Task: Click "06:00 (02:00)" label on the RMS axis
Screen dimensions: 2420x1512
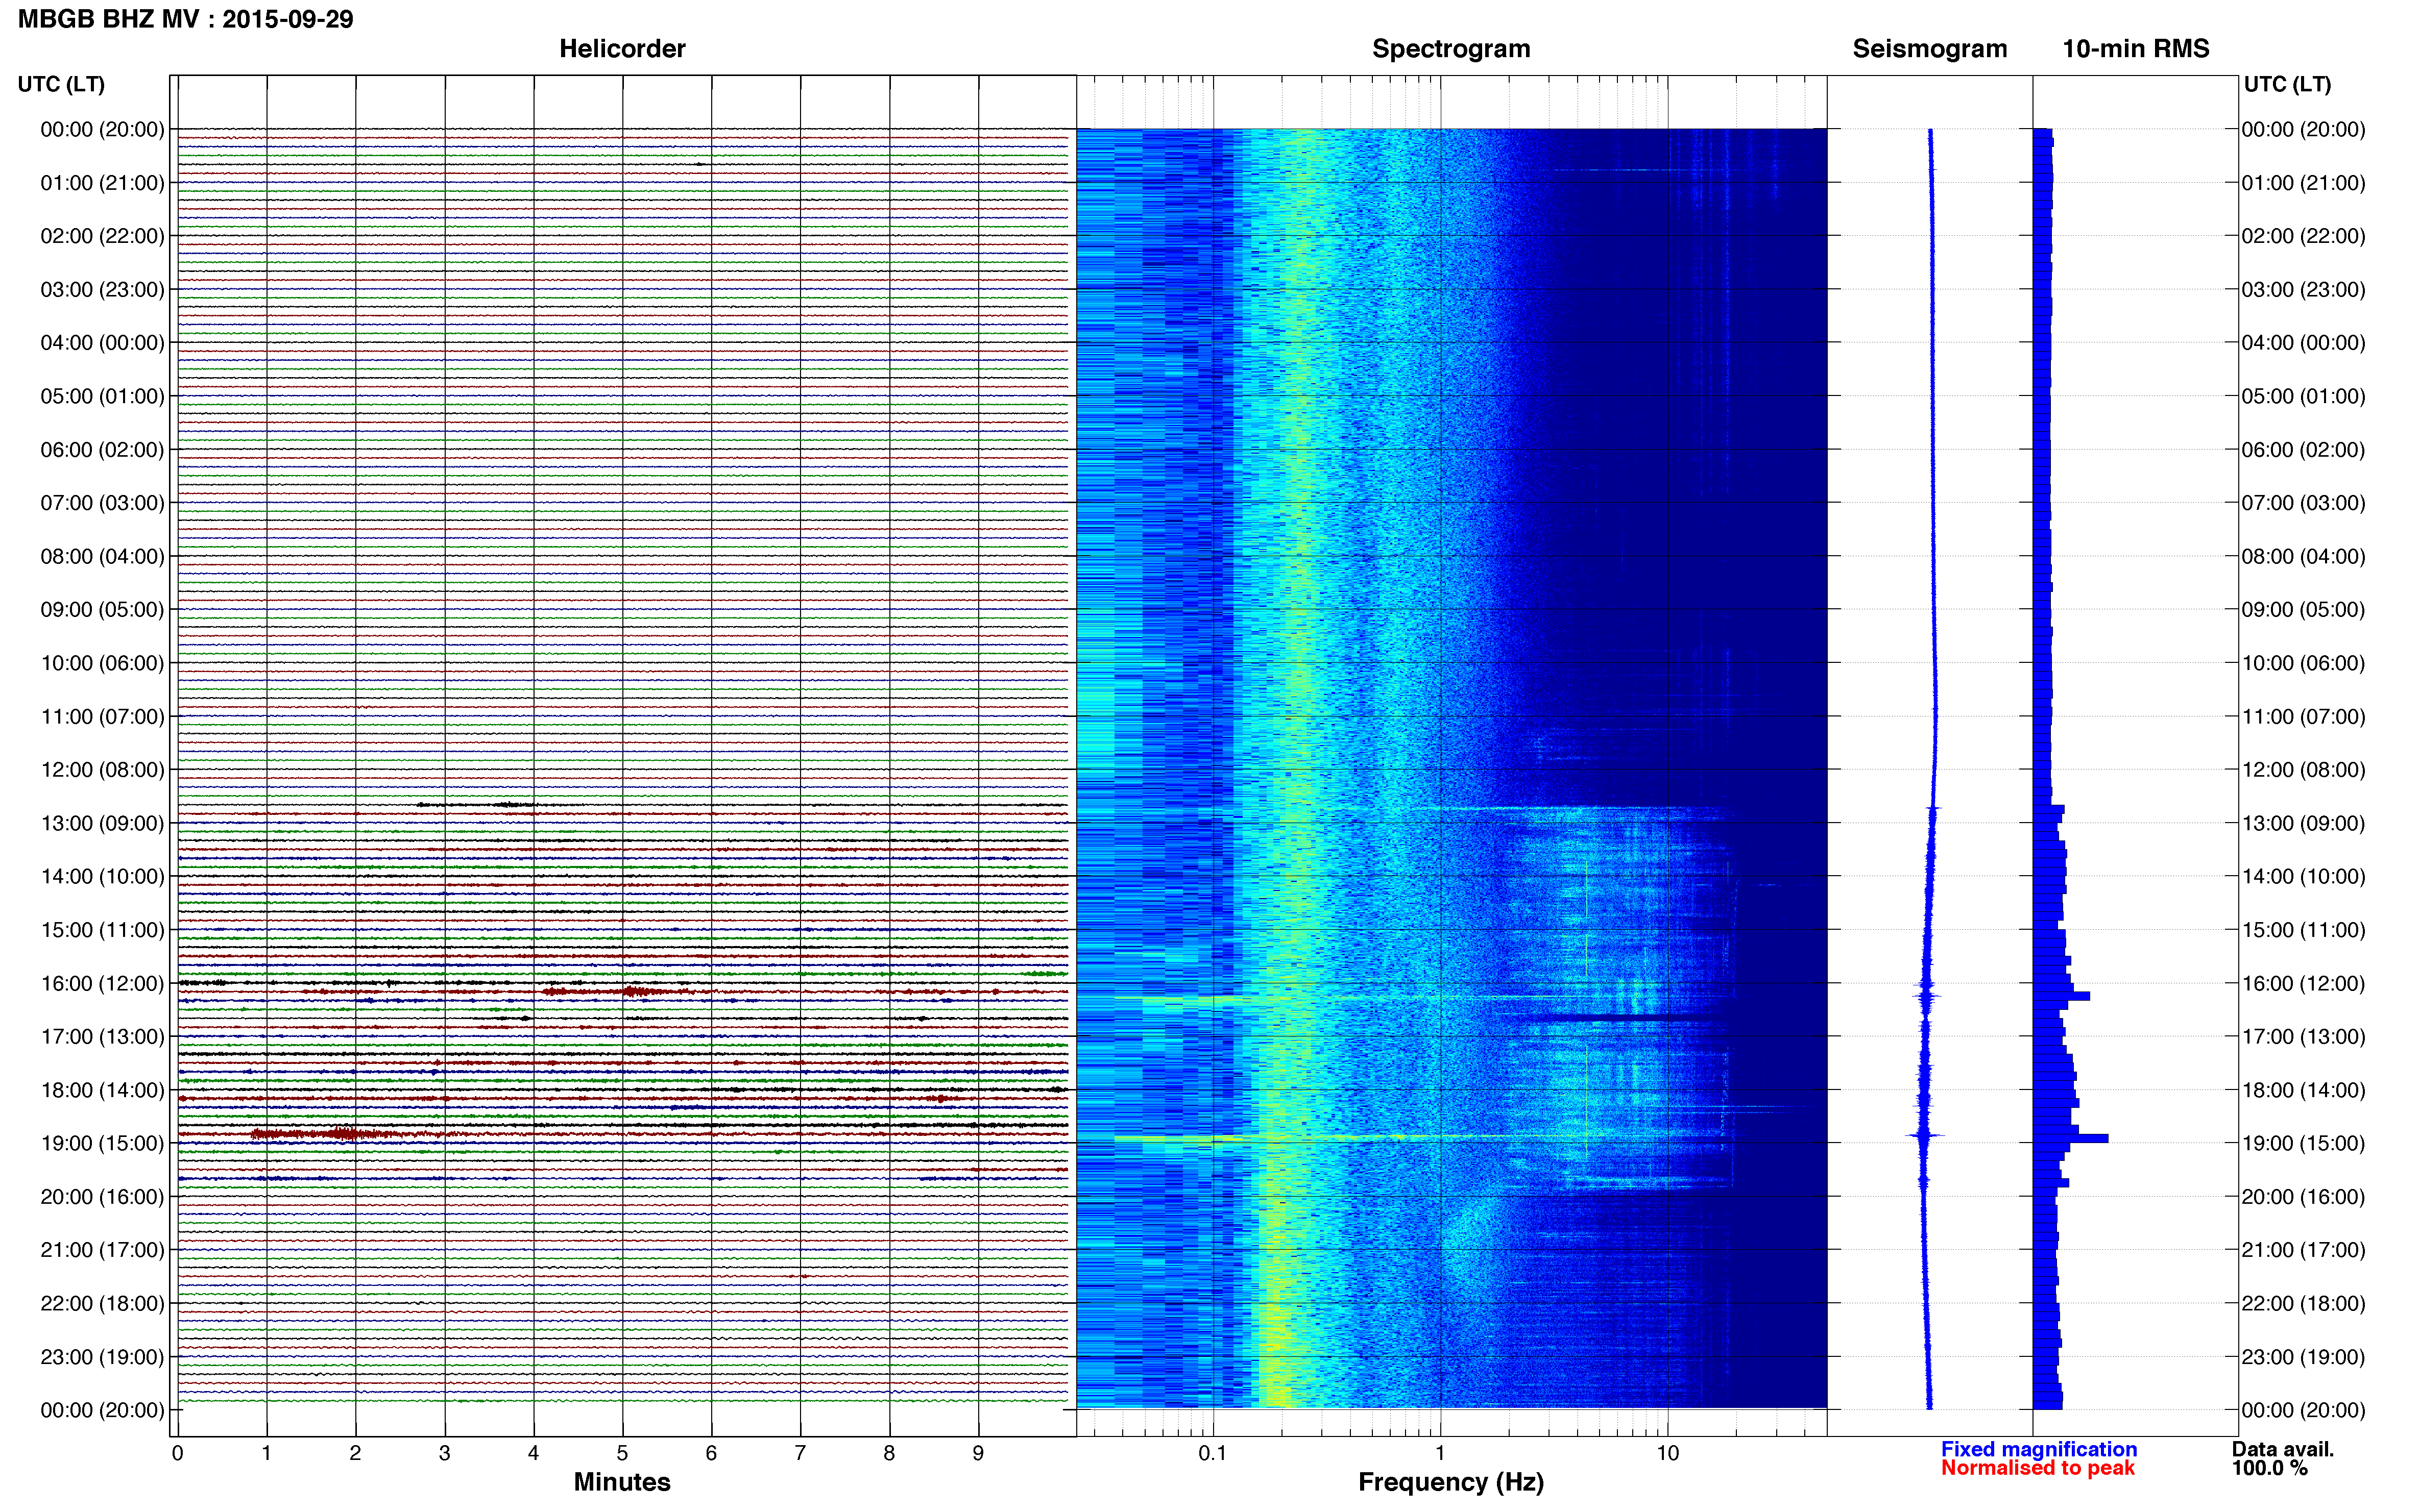Action: [x=2303, y=450]
